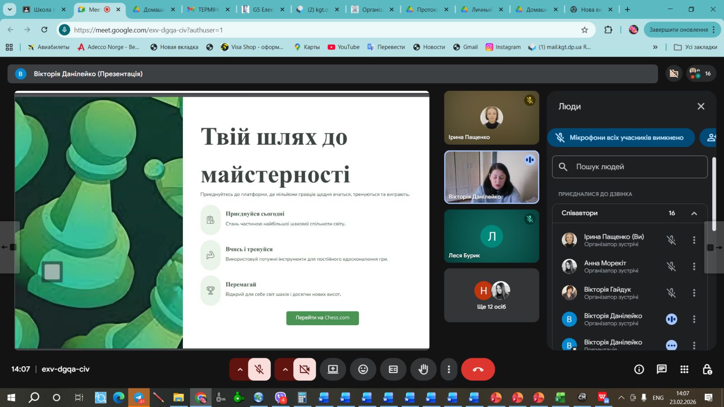The height and width of the screenshot is (407, 724).
Task: Toggle camera on or off
Action: click(x=305, y=369)
